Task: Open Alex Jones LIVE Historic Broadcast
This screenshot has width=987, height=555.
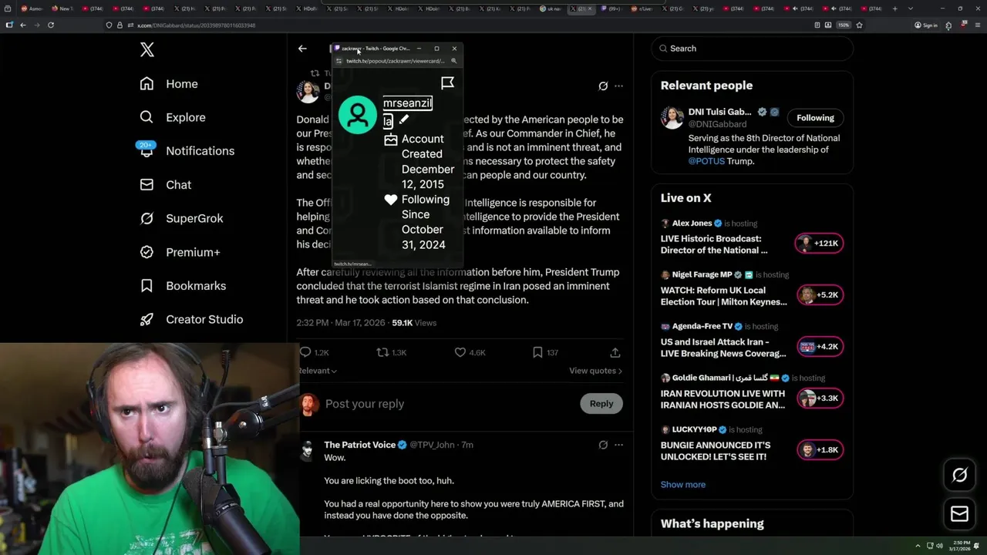Action: (714, 244)
